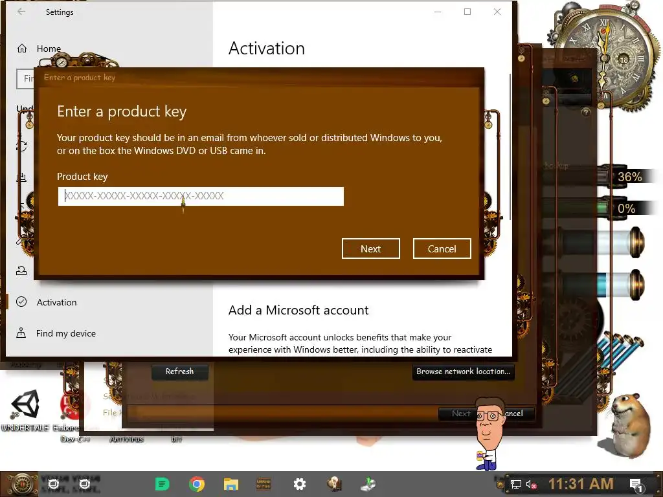Click the installer taskbar icon with green arrow
The height and width of the screenshot is (497, 663).
click(x=368, y=484)
